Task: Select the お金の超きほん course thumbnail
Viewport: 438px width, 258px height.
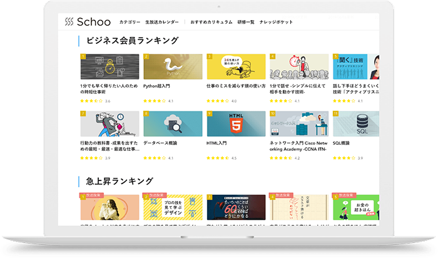Action: click(355, 207)
